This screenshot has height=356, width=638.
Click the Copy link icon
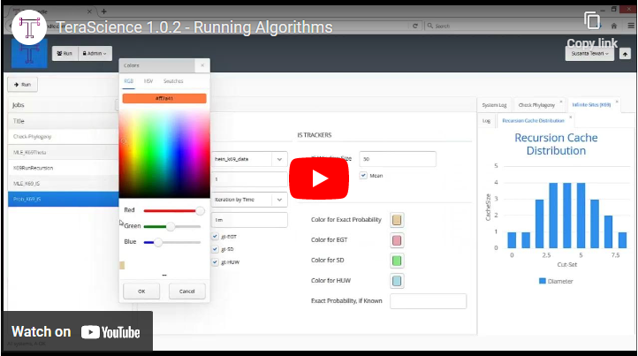point(592,20)
